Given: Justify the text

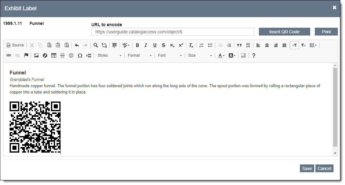Looking at the screenshot, I should coord(284,45).
